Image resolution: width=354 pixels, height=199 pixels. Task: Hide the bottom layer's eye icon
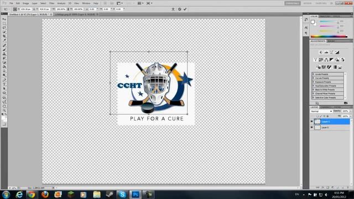(312, 128)
